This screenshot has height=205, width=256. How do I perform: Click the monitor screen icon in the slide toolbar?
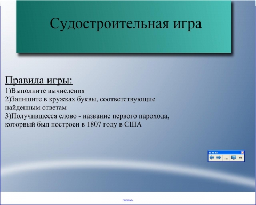click(234, 157)
